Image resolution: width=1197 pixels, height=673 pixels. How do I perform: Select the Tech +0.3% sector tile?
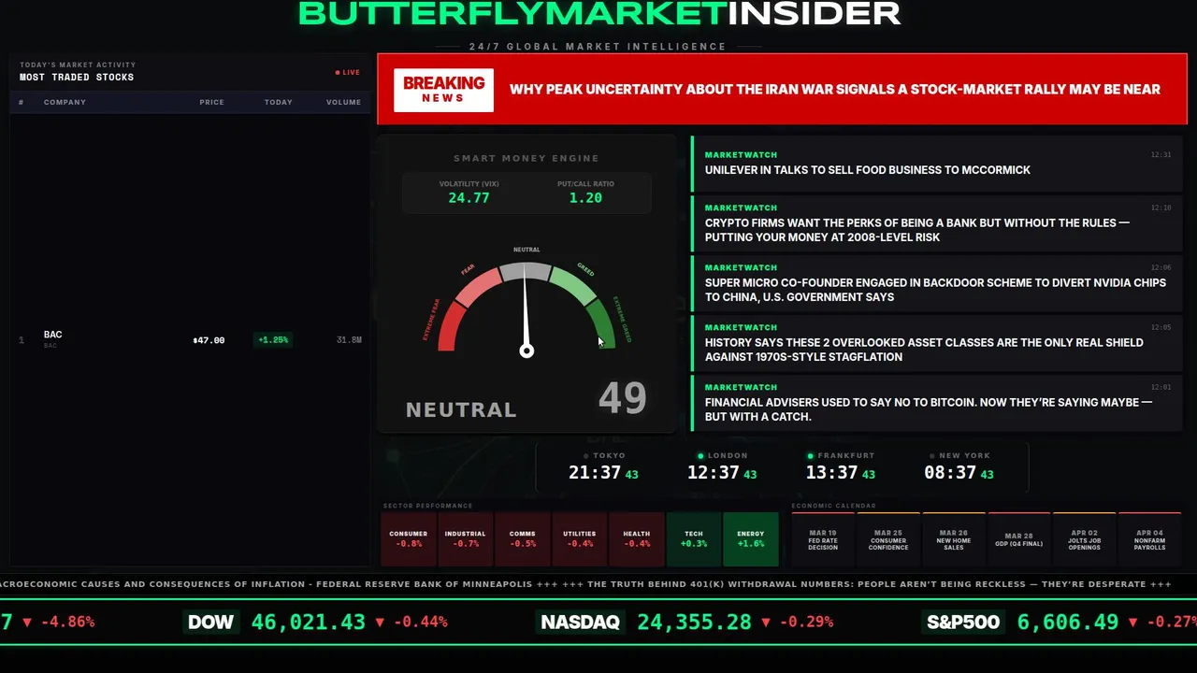694,539
